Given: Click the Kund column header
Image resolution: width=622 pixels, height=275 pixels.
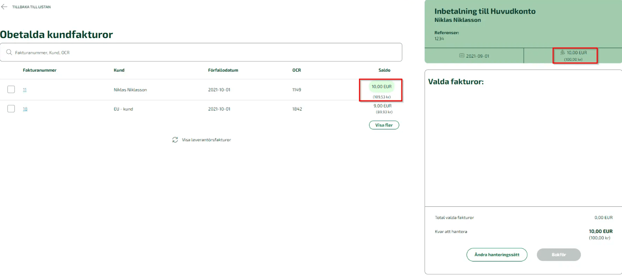Looking at the screenshot, I should (x=119, y=70).
